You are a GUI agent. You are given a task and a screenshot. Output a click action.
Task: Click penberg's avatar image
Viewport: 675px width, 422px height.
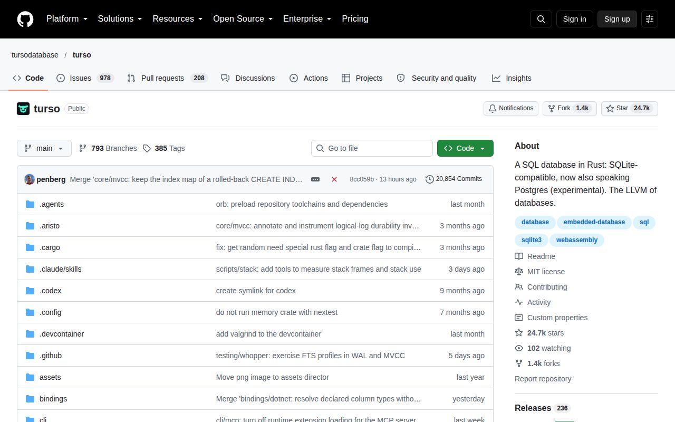click(30, 179)
